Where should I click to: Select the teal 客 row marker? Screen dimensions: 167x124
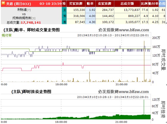click(64, 22)
